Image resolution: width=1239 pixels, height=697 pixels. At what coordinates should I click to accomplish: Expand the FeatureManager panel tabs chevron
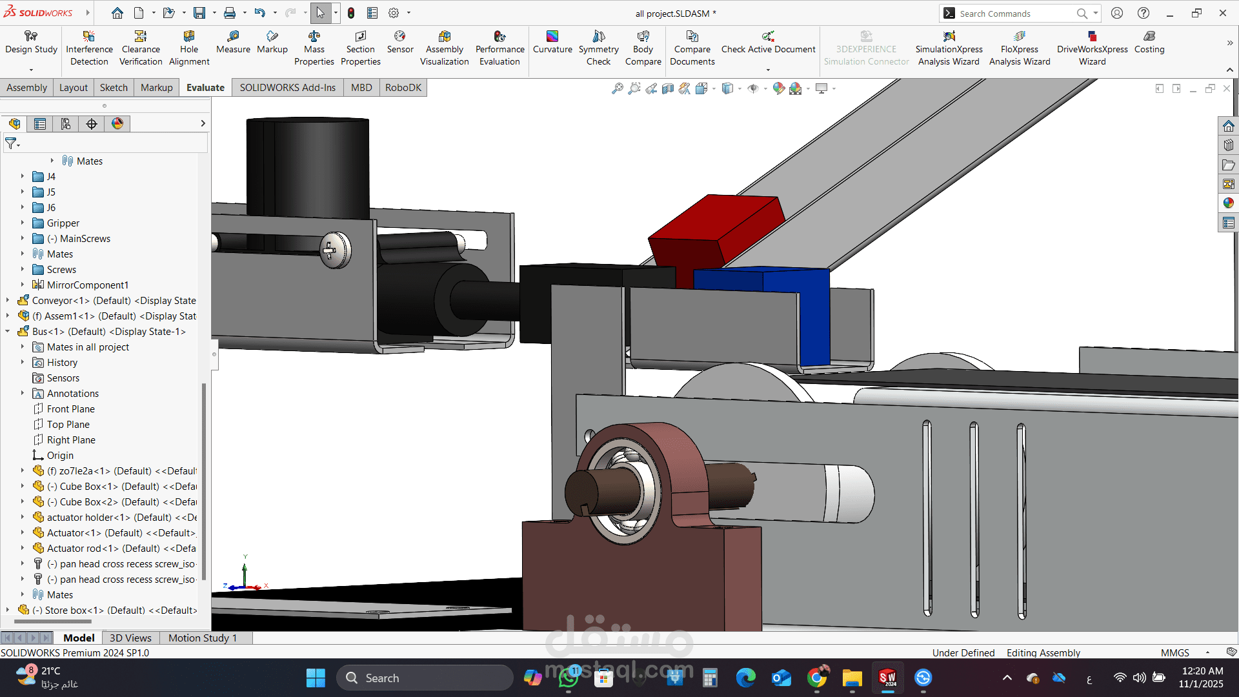(x=203, y=123)
